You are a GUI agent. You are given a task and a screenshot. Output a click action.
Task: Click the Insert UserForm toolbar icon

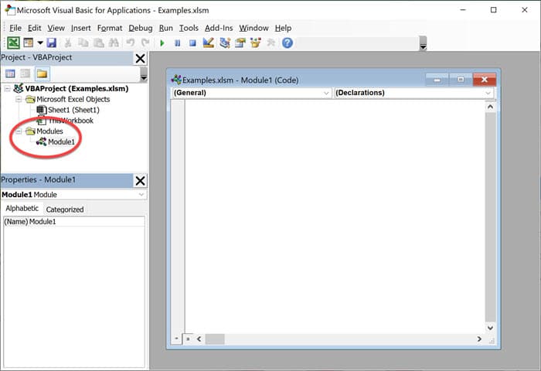29,43
